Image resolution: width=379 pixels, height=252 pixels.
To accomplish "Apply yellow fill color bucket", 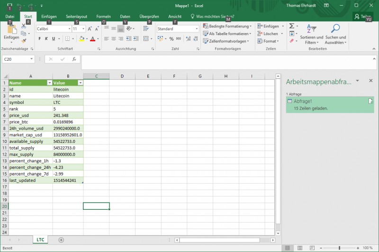I will (x=81, y=39).
